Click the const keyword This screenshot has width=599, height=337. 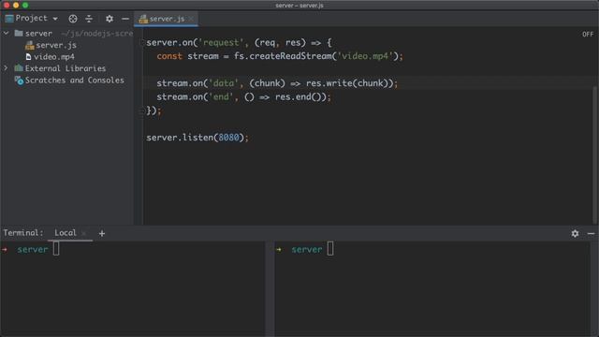point(169,56)
